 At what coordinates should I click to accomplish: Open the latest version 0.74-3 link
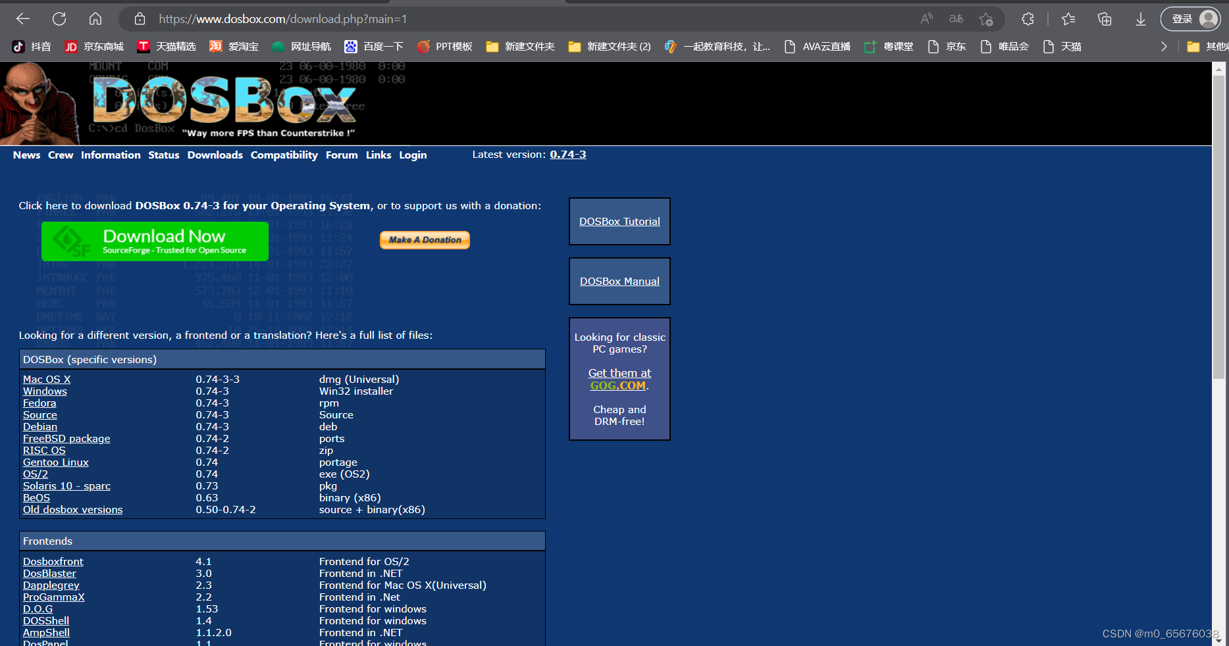click(x=568, y=155)
